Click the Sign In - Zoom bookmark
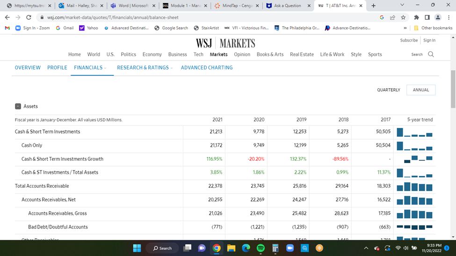 click(33, 28)
